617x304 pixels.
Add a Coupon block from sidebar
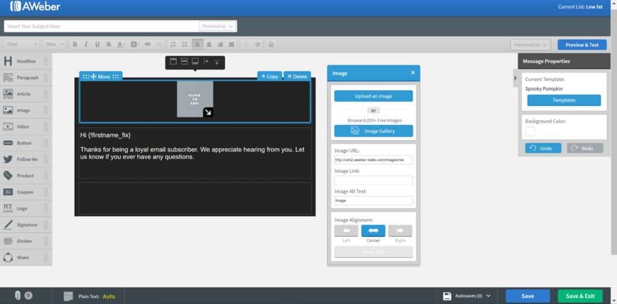(26, 192)
